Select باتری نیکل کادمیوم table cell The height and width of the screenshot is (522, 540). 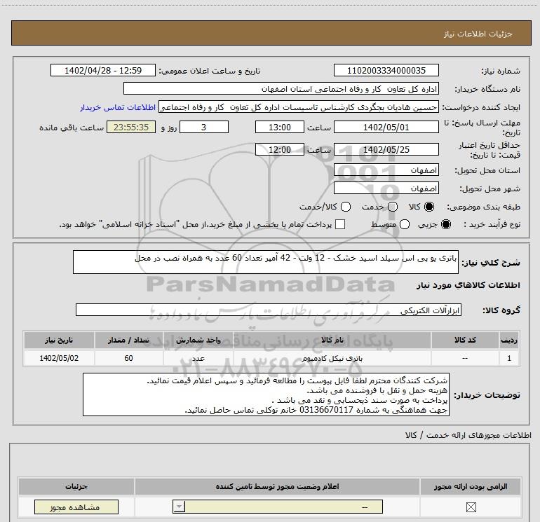coord(332,358)
